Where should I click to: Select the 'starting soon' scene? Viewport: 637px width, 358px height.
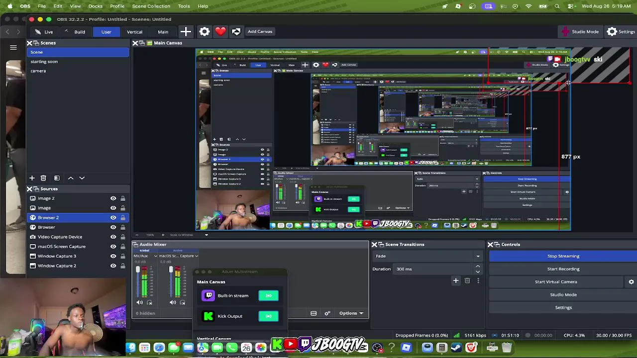(78, 62)
